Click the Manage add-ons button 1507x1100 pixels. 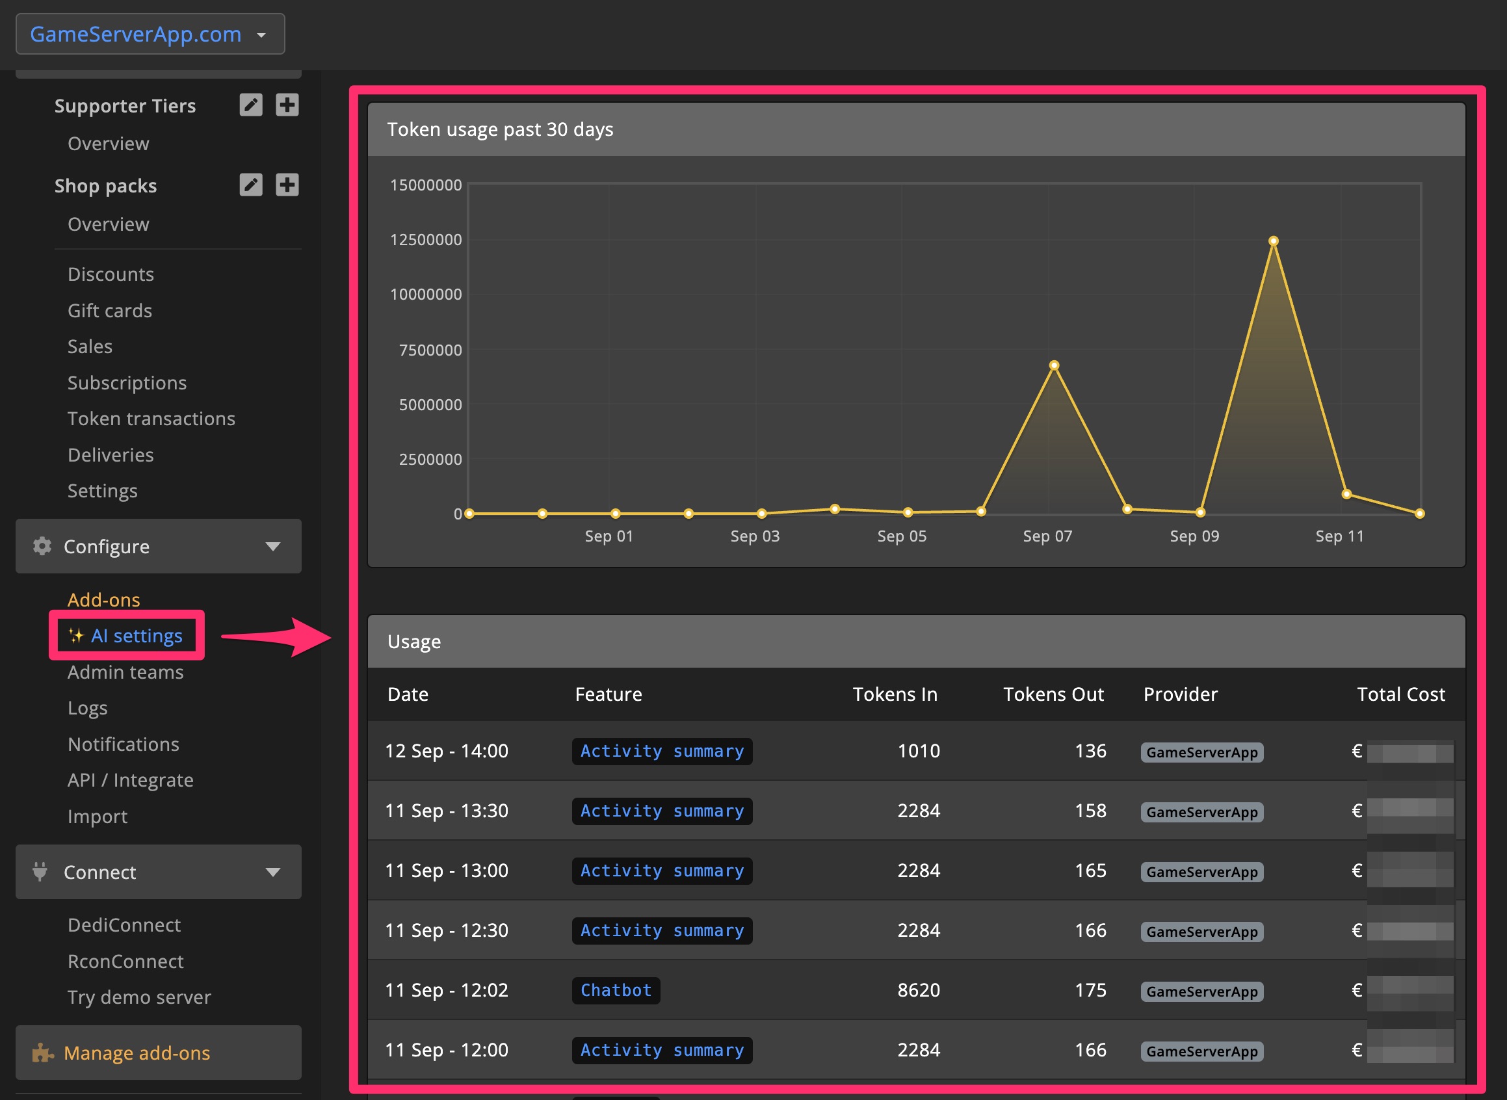point(159,1053)
